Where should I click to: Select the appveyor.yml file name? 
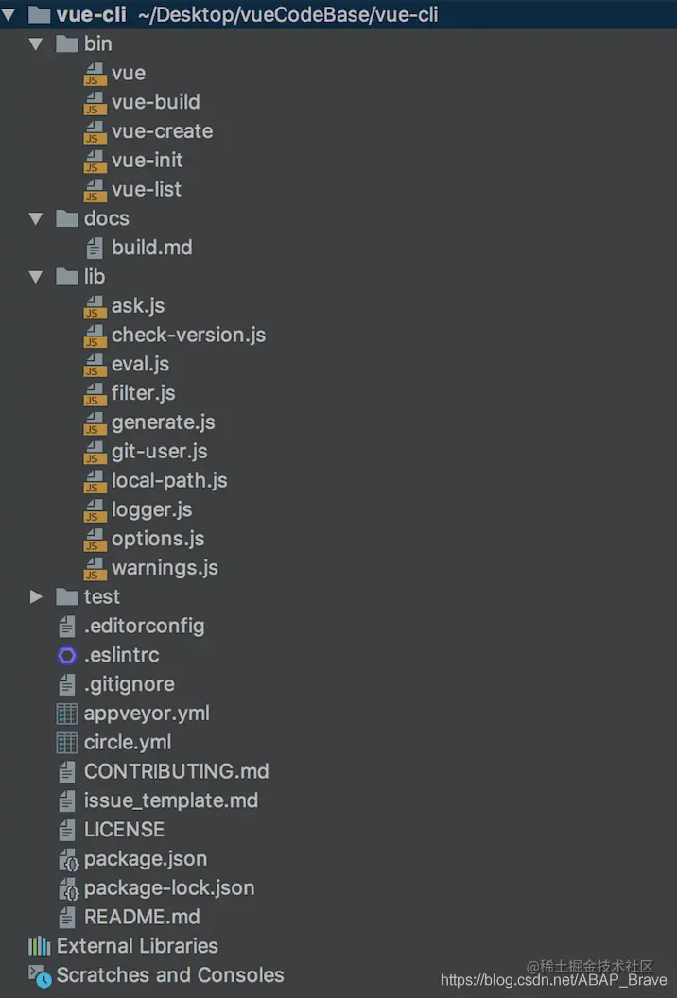147,714
